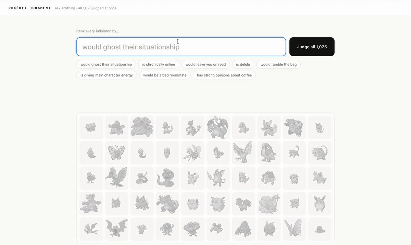This screenshot has height=245, width=411.
Task: Select the Blastoise tile
Action: [294, 127]
